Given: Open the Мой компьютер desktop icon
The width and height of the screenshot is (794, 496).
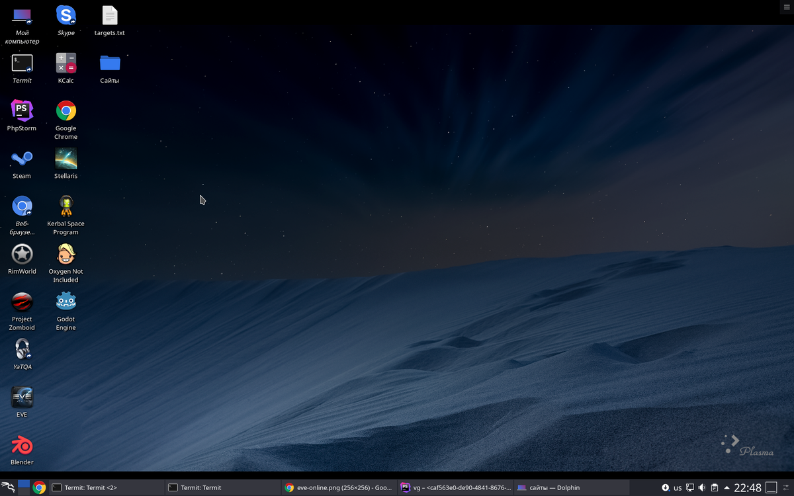Looking at the screenshot, I should 22,24.
